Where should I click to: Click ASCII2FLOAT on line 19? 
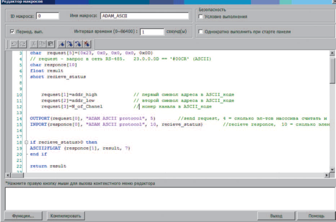coord(45,148)
